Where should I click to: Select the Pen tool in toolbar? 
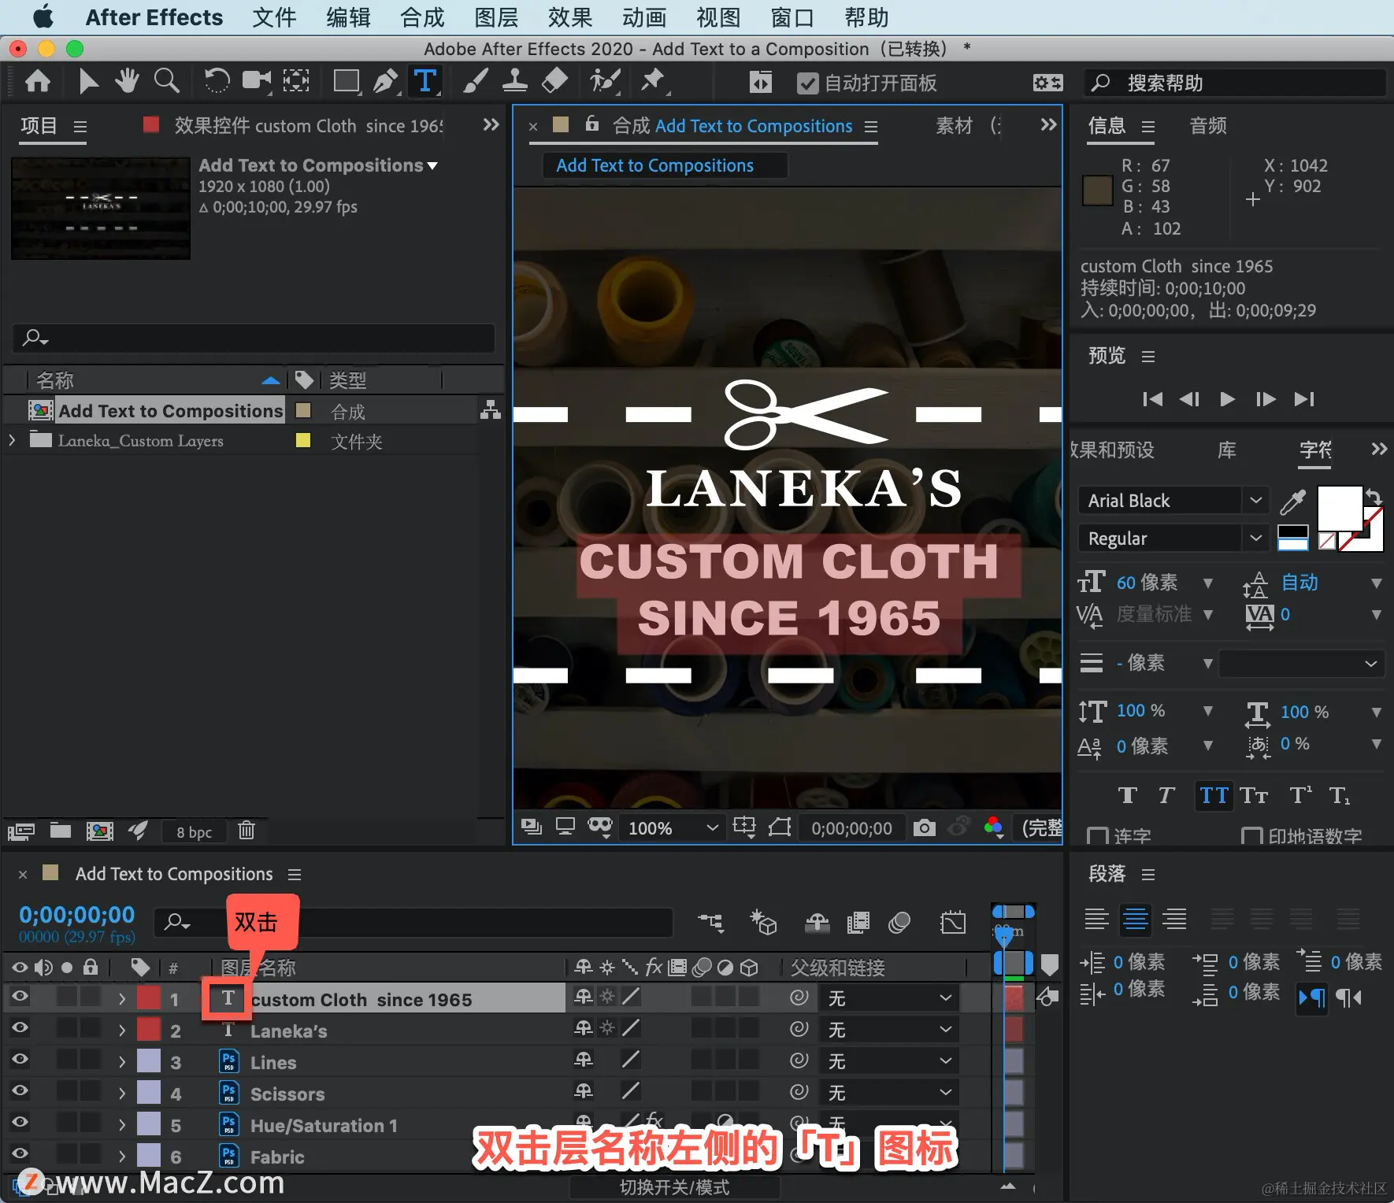[x=385, y=81]
